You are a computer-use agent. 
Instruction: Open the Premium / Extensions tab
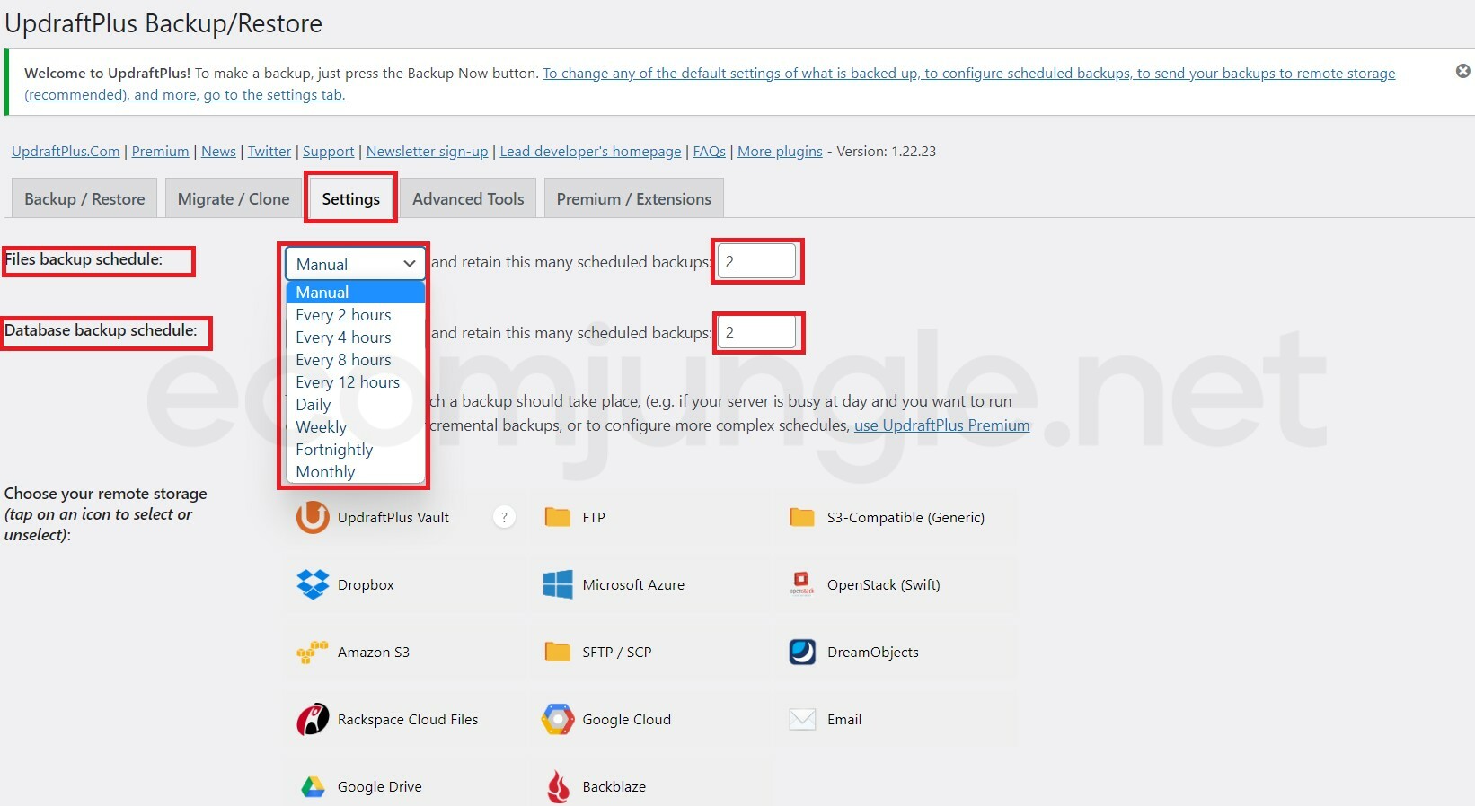[633, 198]
